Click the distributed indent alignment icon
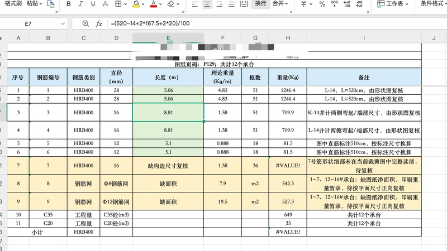Screen dimensions: 447x251 [244, 4]
